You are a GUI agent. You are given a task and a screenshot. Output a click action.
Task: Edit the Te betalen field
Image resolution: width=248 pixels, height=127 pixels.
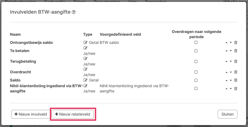click(86, 48)
